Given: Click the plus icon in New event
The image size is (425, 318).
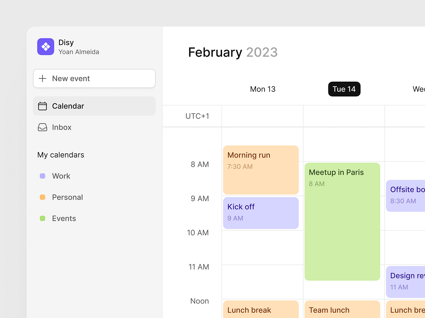Looking at the screenshot, I should pos(42,78).
